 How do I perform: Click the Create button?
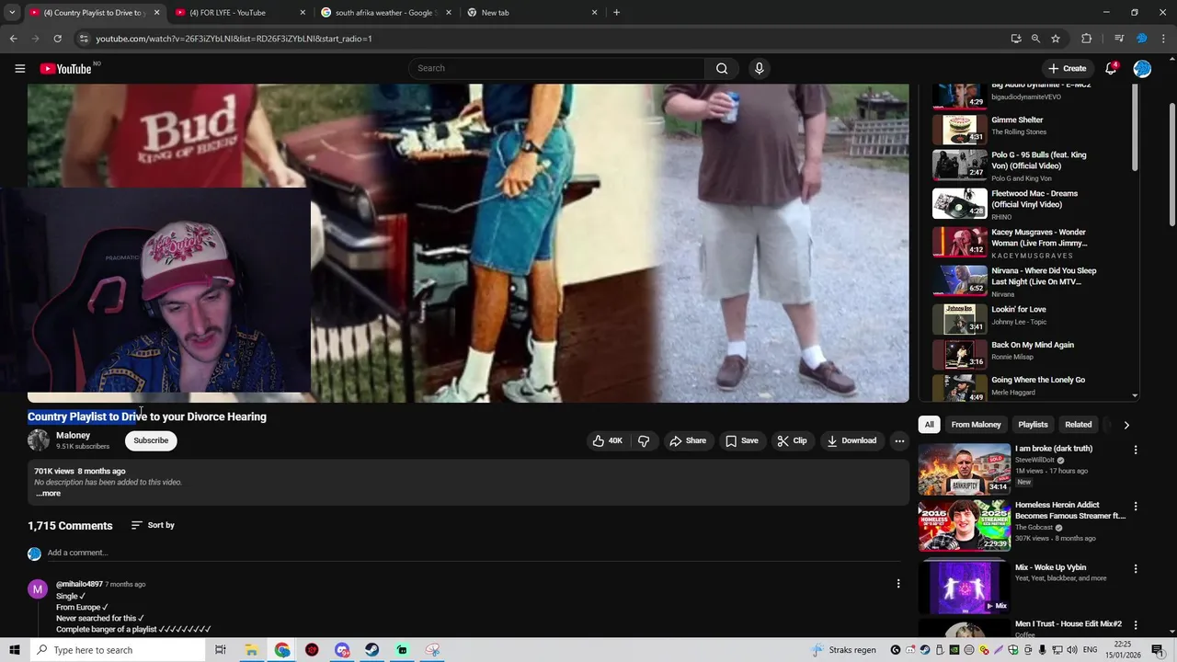click(x=1068, y=68)
